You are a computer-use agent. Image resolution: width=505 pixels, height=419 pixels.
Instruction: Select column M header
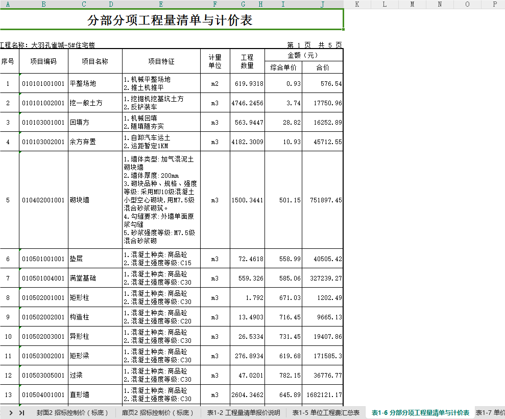[412, 4]
